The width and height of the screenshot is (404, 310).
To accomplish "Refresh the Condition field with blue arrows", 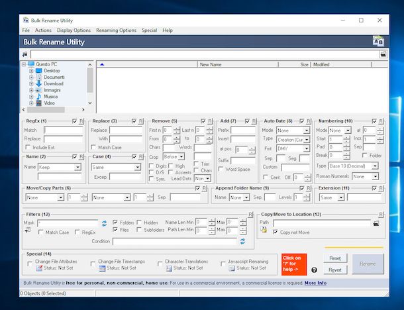I will 242,242.
